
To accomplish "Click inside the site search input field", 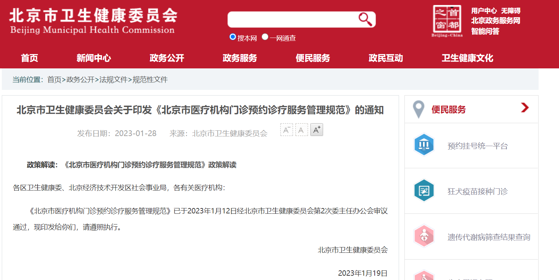I will (292, 19).
